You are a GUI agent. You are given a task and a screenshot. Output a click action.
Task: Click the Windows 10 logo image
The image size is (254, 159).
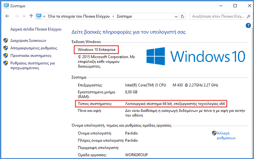(x=196, y=56)
